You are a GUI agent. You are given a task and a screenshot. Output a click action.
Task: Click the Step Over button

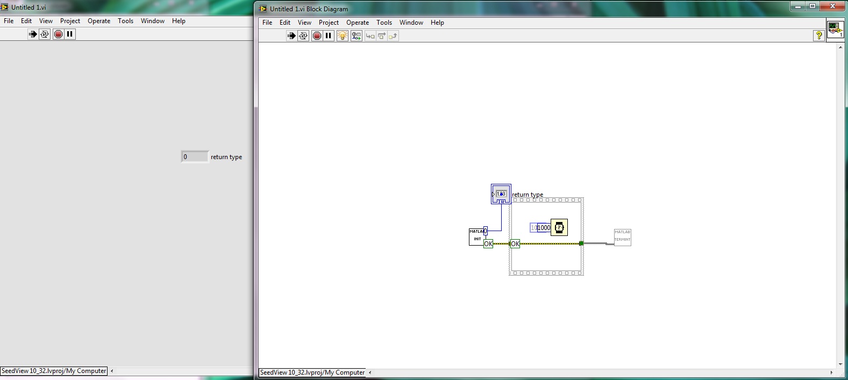(382, 36)
